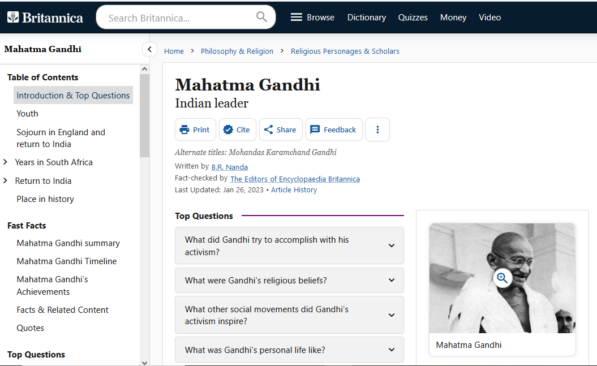The width and height of the screenshot is (597, 366).
Task: Click the Table of Contents heading
Action: pos(42,77)
